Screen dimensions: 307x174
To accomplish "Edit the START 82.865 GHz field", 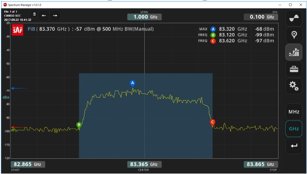I will click(28, 165).
